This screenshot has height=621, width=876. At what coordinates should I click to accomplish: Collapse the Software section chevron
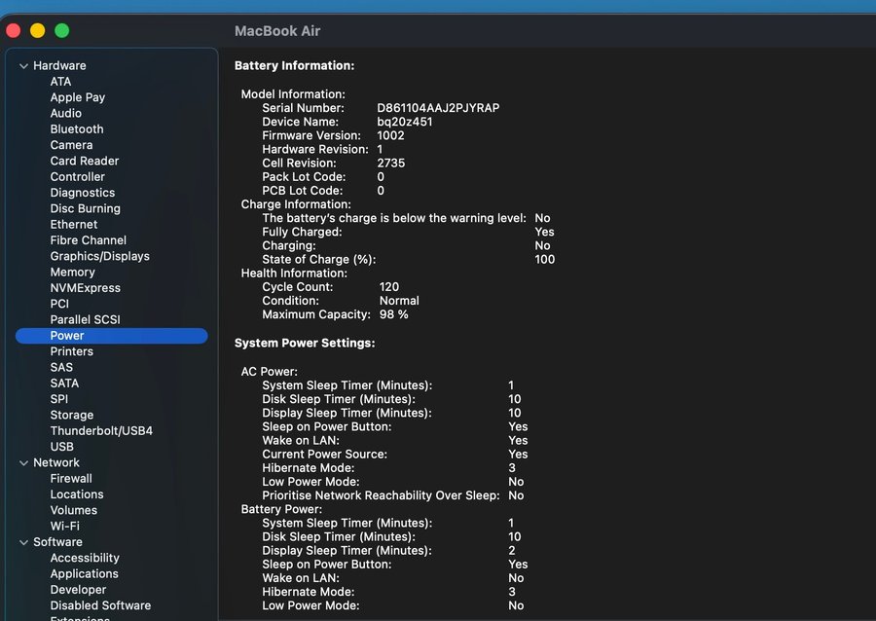[23, 542]
